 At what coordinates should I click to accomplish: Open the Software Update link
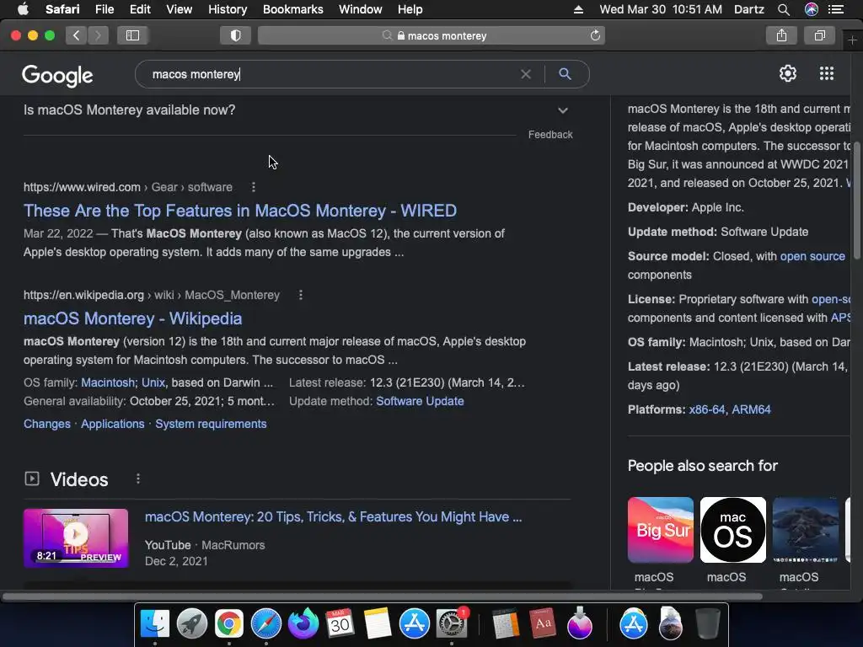[420, 401]
